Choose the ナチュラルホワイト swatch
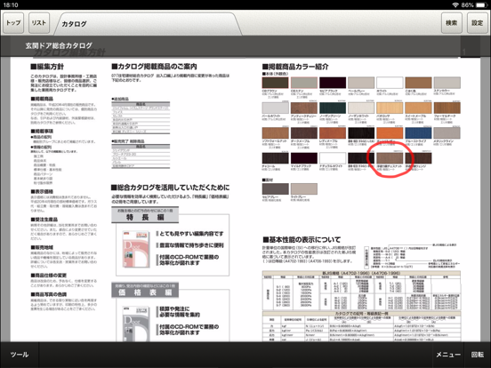 333,158
